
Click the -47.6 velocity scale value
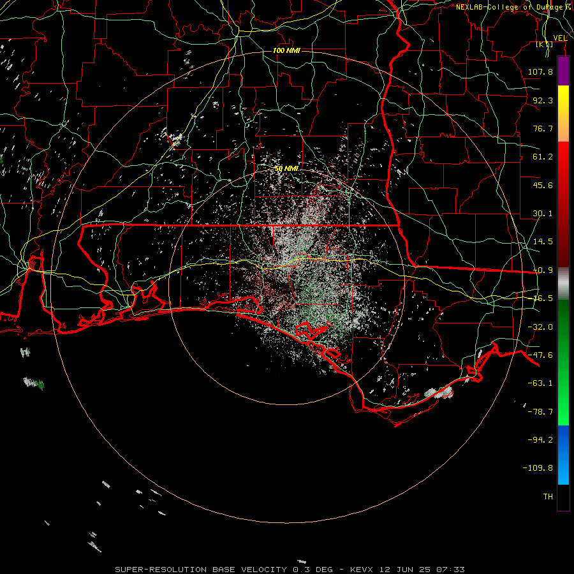click(540, 355)
